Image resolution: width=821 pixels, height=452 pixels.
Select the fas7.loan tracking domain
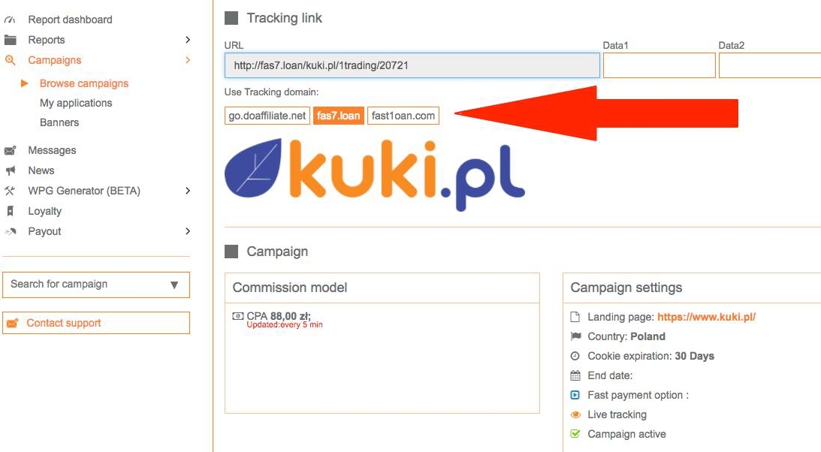tap(338, 116)
